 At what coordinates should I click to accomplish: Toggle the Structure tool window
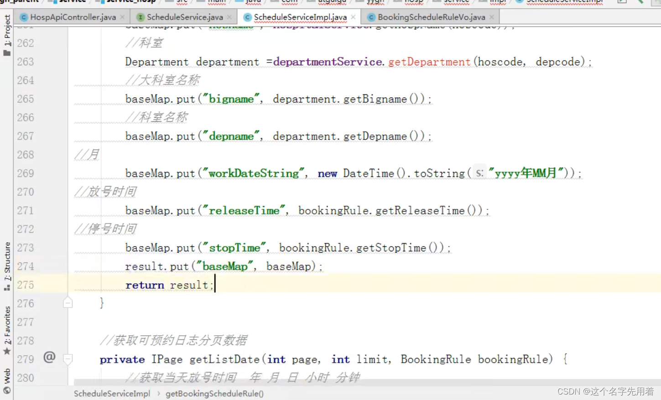7,261
